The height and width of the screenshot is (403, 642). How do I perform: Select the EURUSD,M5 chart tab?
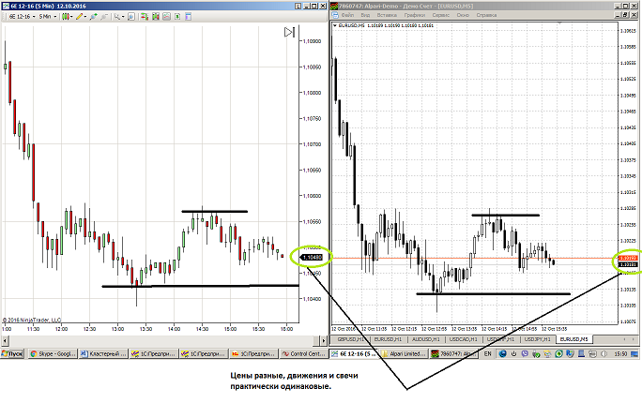click(574, 338)
